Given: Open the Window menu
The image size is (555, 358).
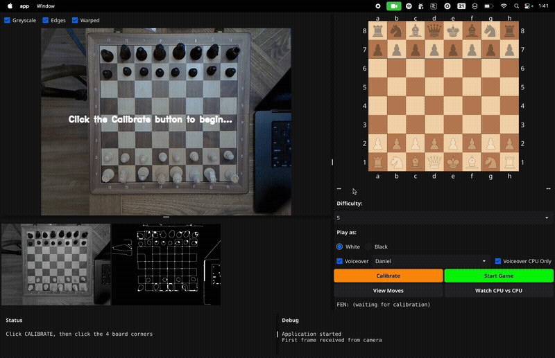Looking at the screenshot, I should (x=46, y=6).
